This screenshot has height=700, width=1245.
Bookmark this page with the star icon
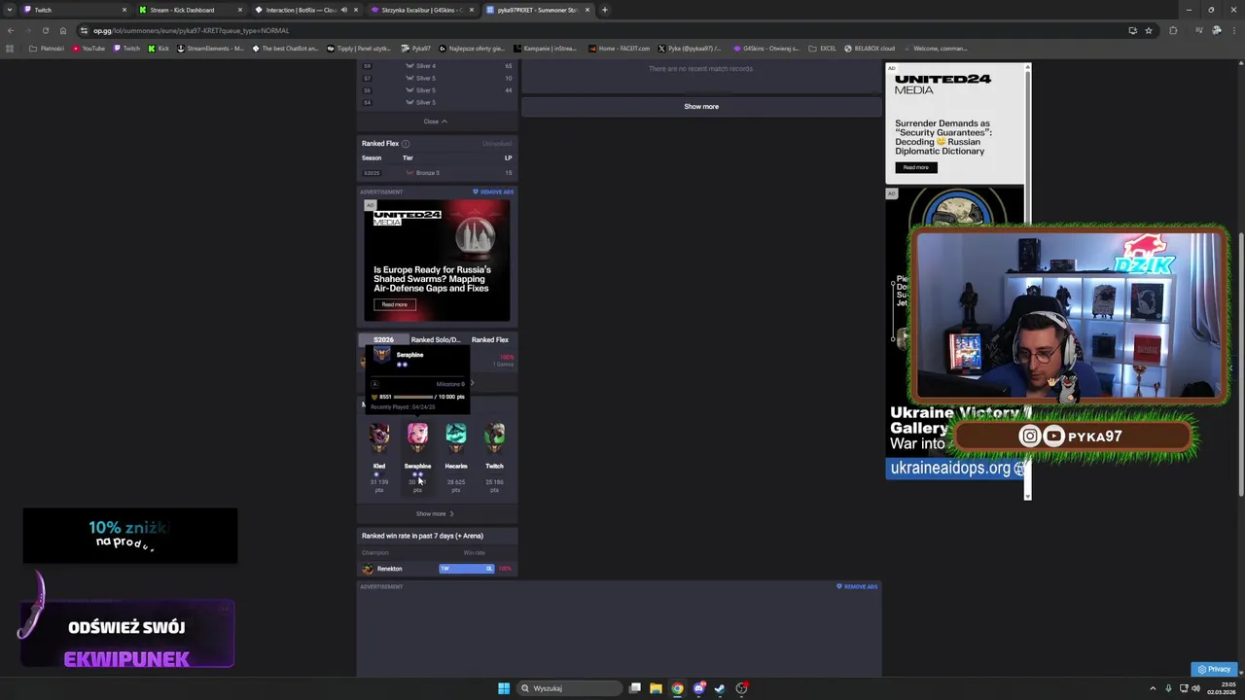click(1149, 30)
